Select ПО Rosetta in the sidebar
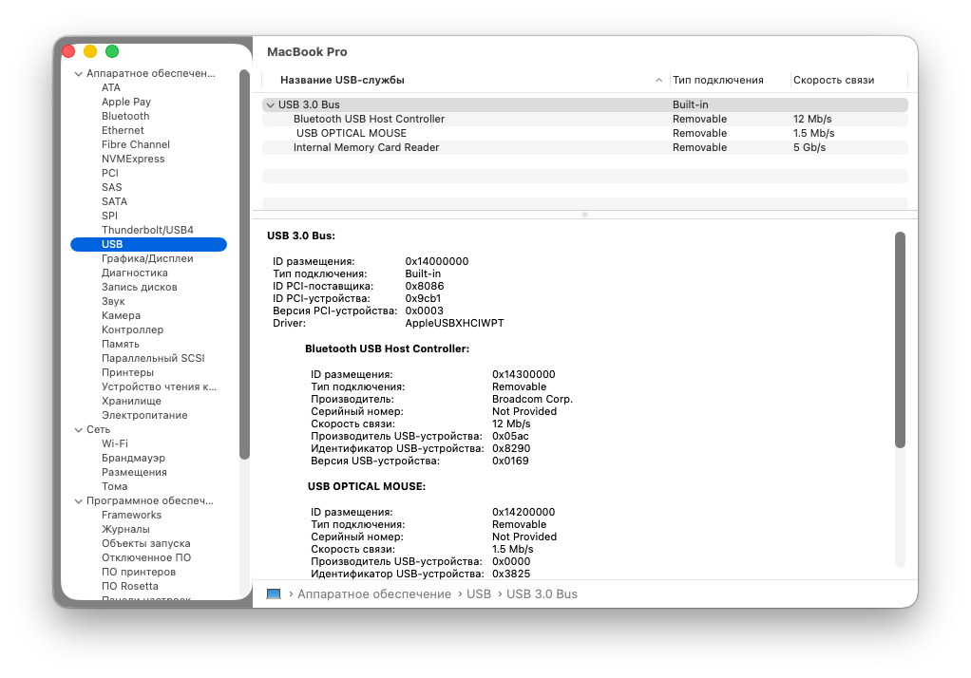The image size is (971, 678). pos(130,586)
